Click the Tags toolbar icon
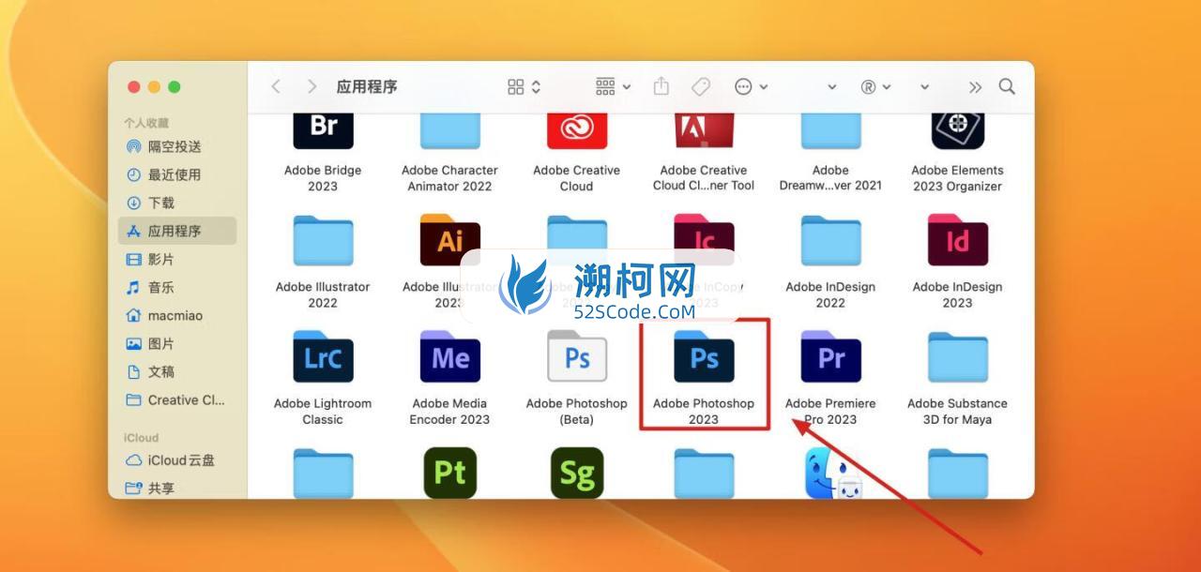This screenshot has width=1201, height=572. (x=701, y=86)
